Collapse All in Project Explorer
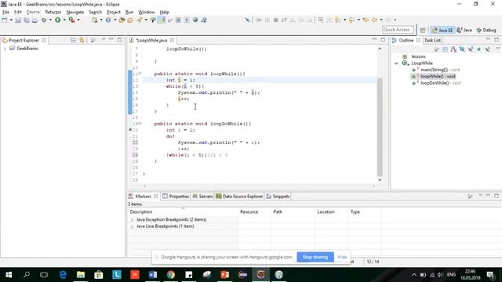Image resolution: width=502 pixels, height=282 pixels. coord(73,40)
